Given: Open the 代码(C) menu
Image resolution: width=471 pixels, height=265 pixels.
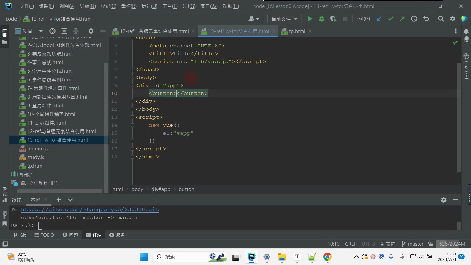Looking at the screenshot, I should [108, 6].
